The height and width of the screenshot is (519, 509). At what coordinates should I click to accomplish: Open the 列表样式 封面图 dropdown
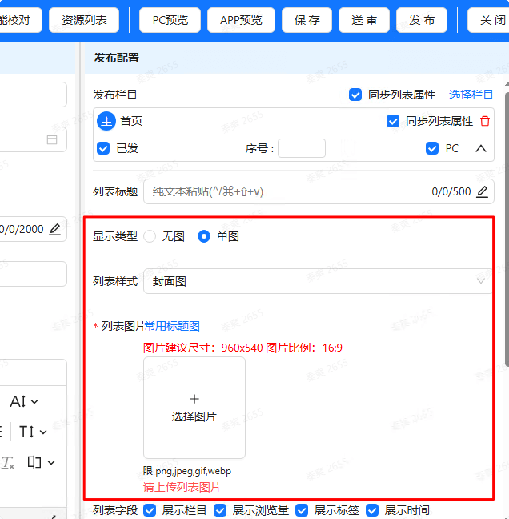317,281
